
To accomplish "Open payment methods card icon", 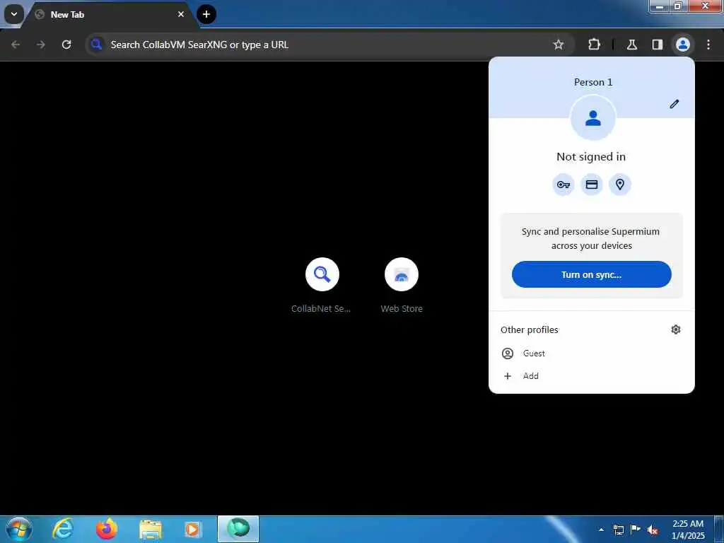I will click(x=592, y=185).
